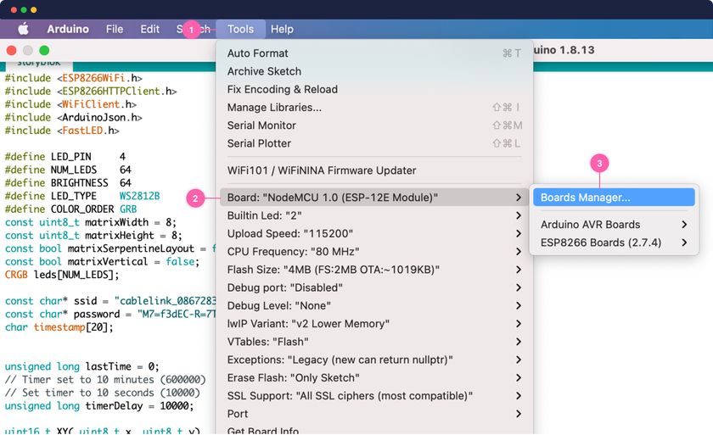Click the CRGB leds[NUM_LEDS] line
This screenshot has height=435, width=713.
point(62,275)
